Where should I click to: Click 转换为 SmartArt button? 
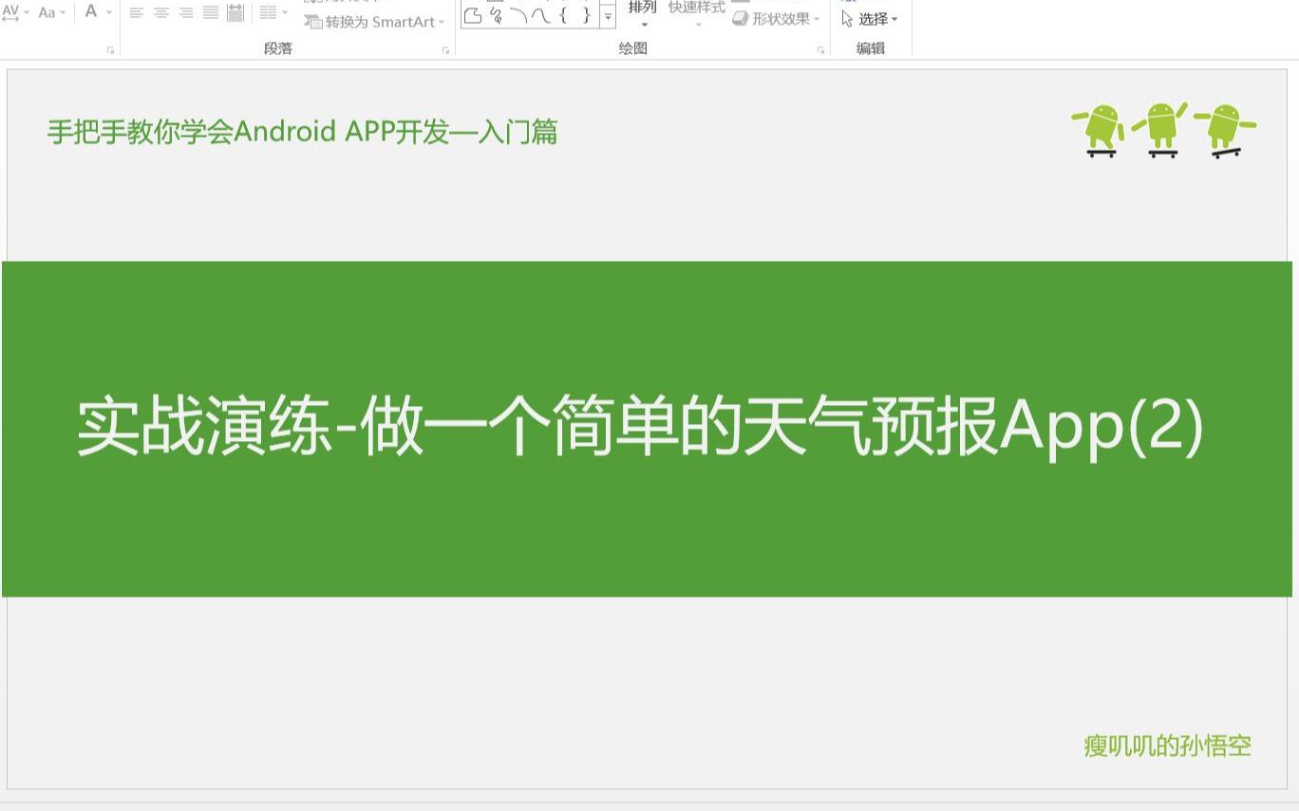coord(374,22)
